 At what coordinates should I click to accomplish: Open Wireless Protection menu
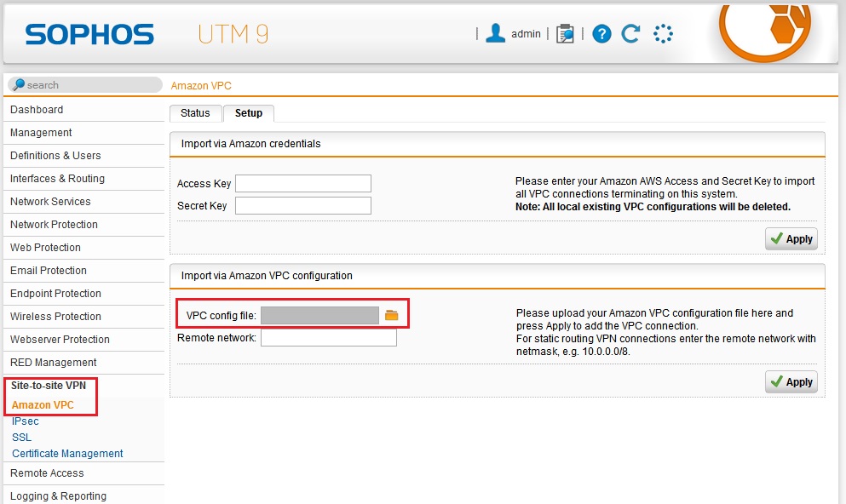click(x=83, y=317)
